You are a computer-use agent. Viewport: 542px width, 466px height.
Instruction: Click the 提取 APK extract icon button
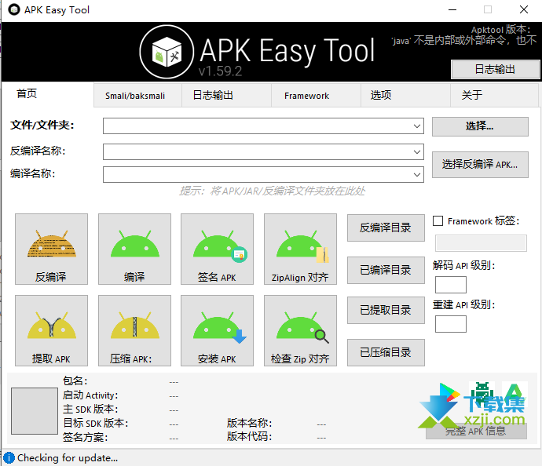51,330
